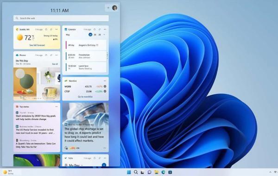This screenshot has height=176, width=278.
Task: Launch Microsoft Edge from the taskbar
Action: (163, 172)
